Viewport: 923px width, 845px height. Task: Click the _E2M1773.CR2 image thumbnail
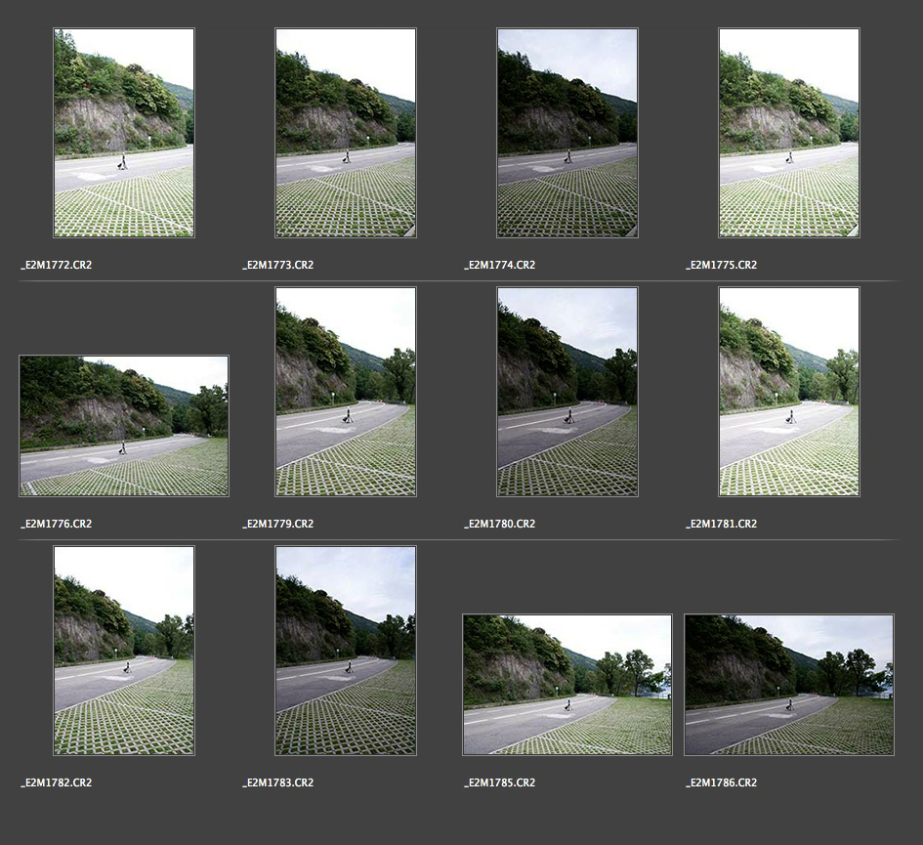346,133
